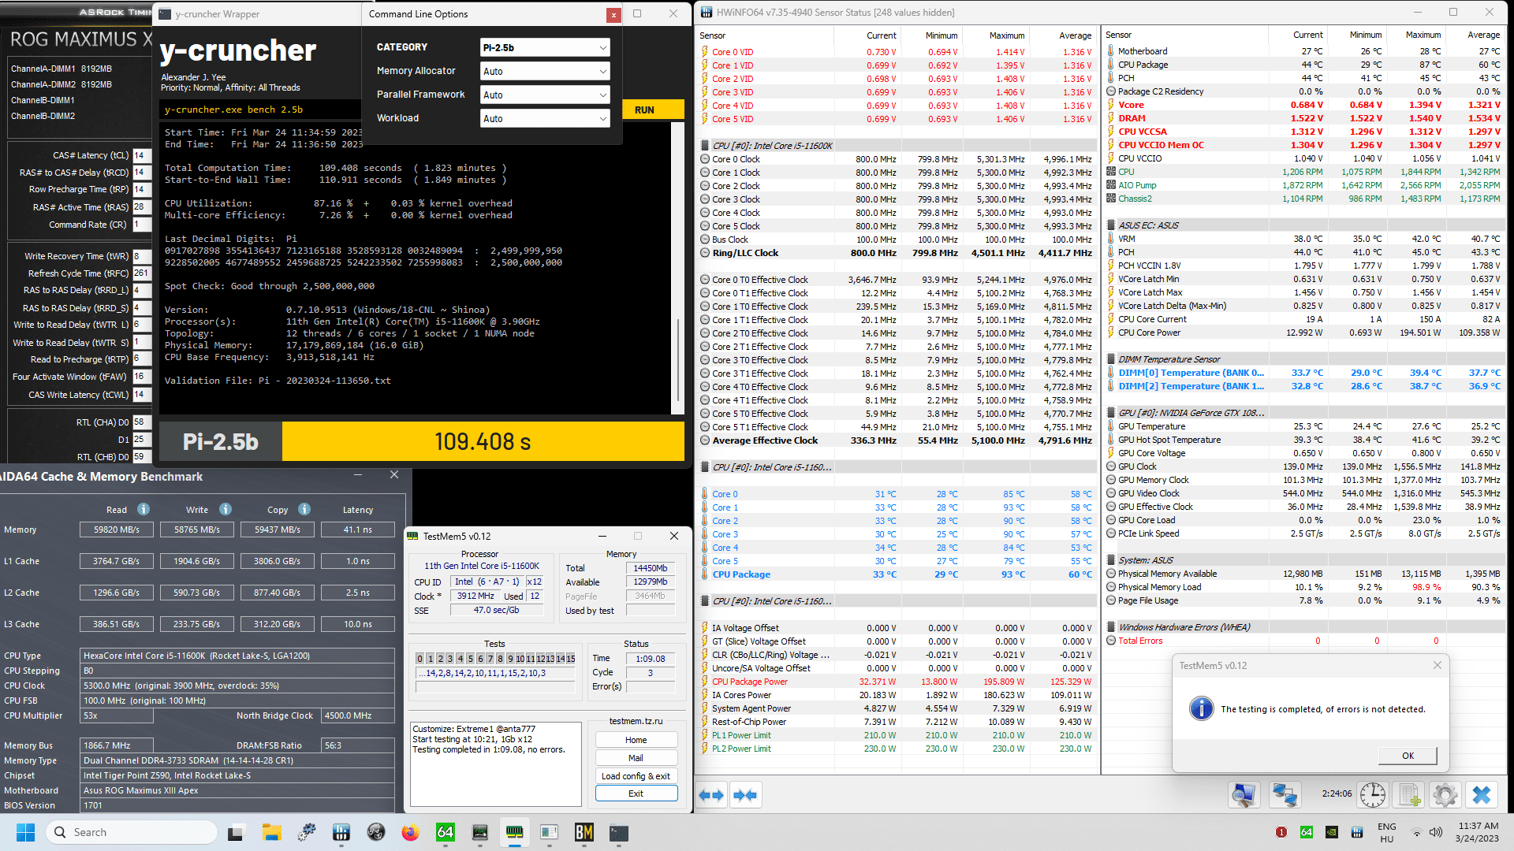Open File Explorer from the taskbar
The height and width of the screenshot is (851, 1514).
tap(272, 832)
